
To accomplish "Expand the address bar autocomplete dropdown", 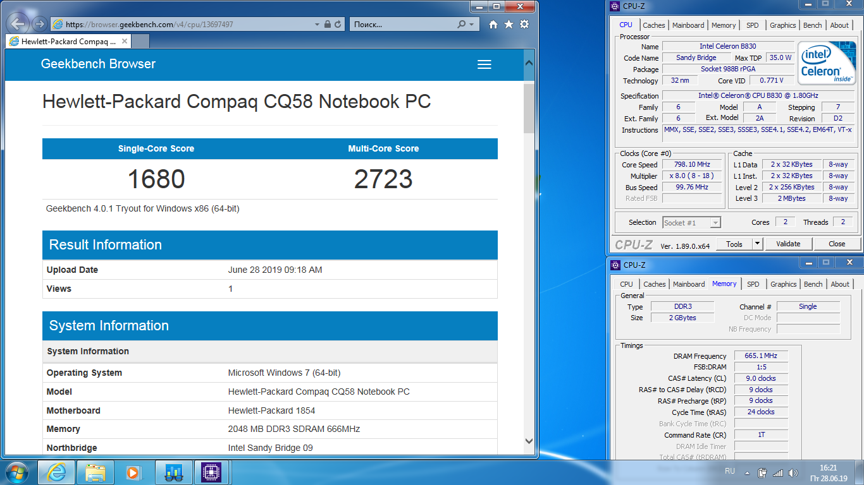I will pos(317,24).
